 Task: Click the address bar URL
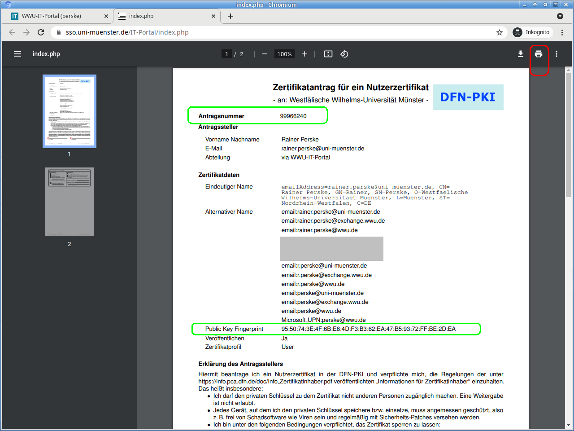[x=127, y=32]
